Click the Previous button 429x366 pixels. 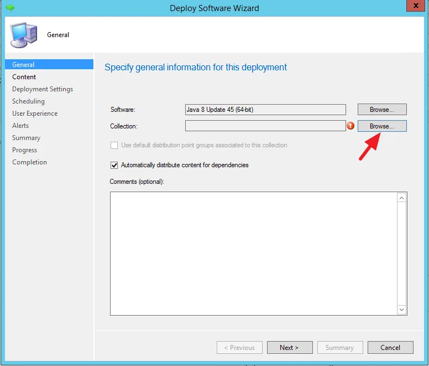tap(239, 347)
